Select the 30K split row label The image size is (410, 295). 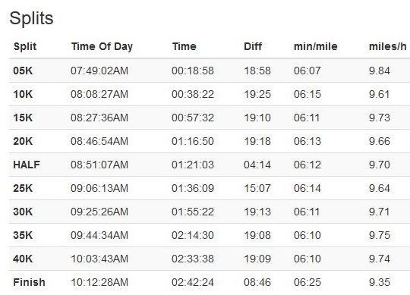23,212
